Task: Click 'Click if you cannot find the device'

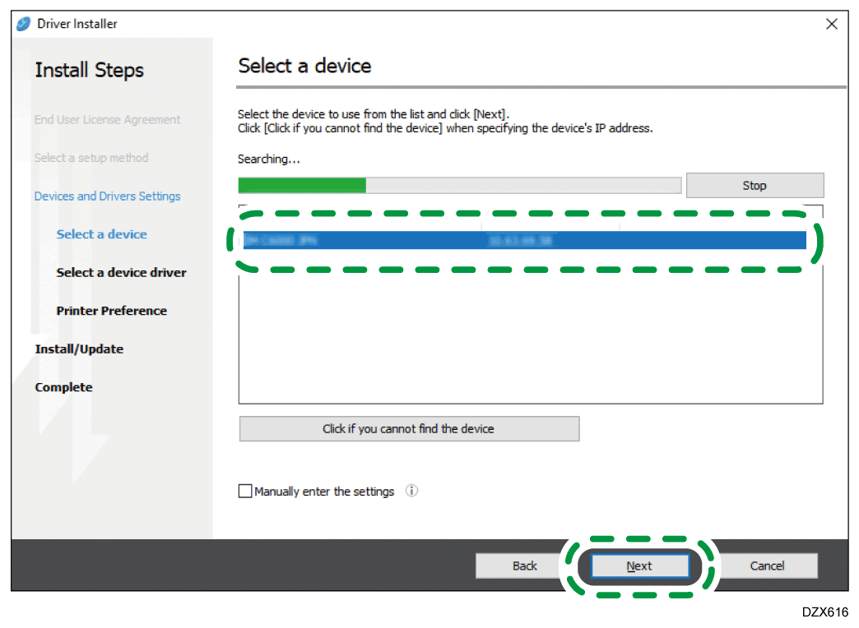Action: [409, 429]
